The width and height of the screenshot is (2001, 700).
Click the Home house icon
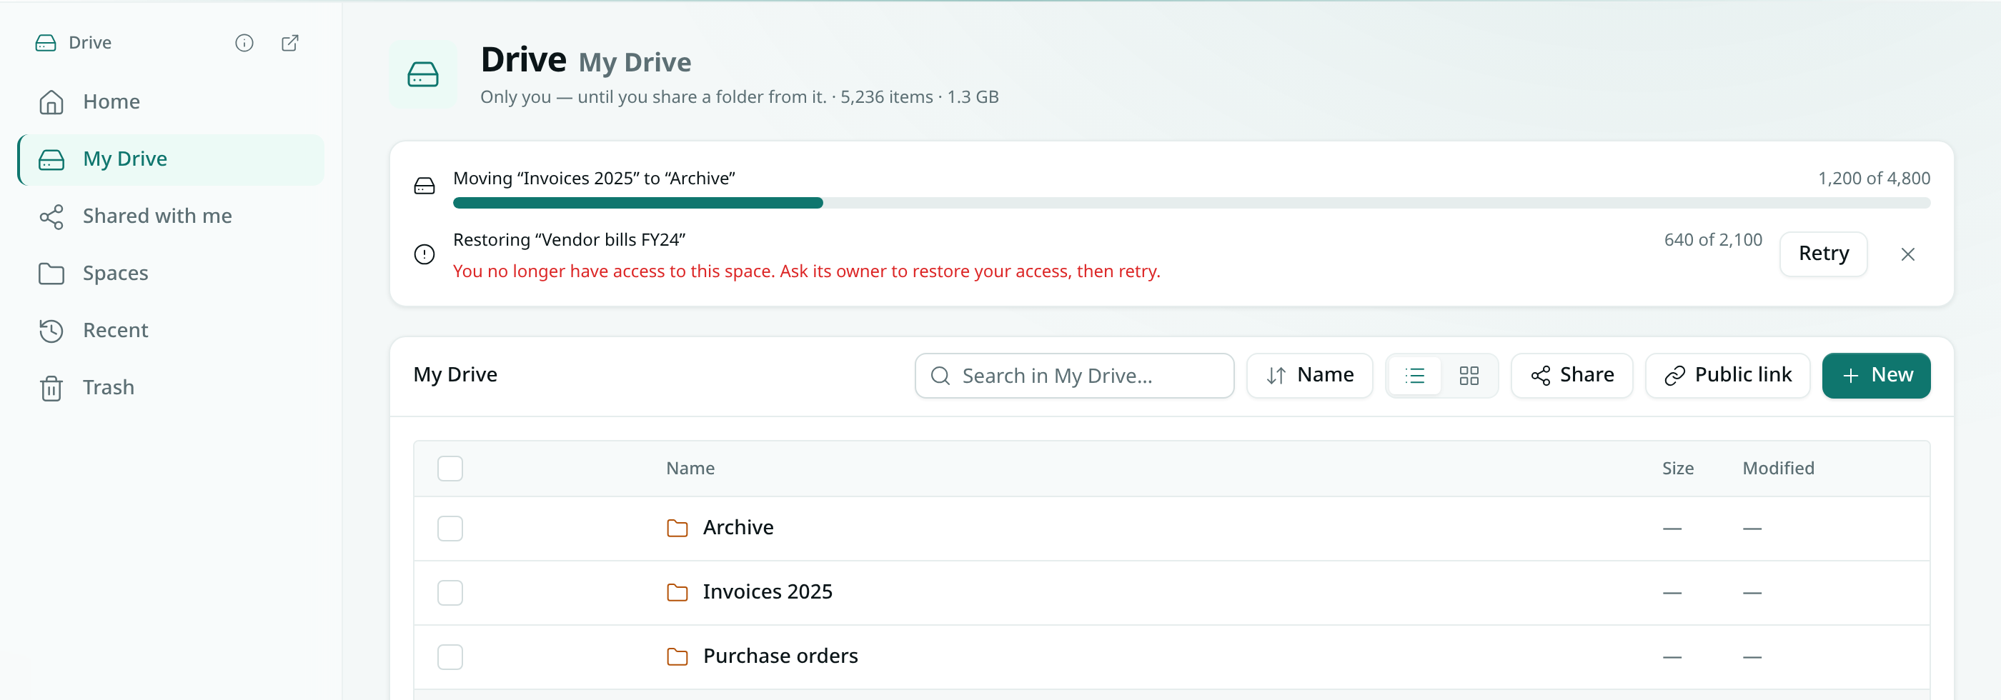click(x=51, y=101)
